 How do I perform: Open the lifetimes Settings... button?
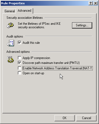(x=82, y=25)
